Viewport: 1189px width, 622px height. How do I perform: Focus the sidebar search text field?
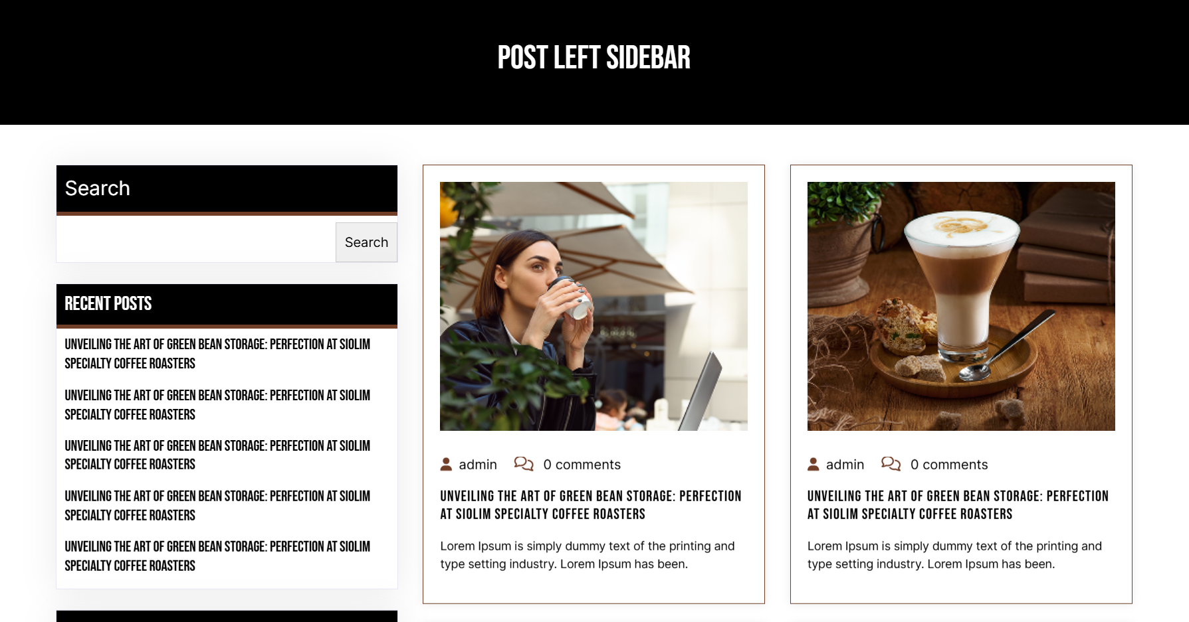196,242
